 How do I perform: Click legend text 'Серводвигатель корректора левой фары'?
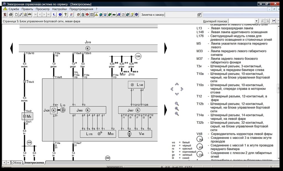click(242, 134)
